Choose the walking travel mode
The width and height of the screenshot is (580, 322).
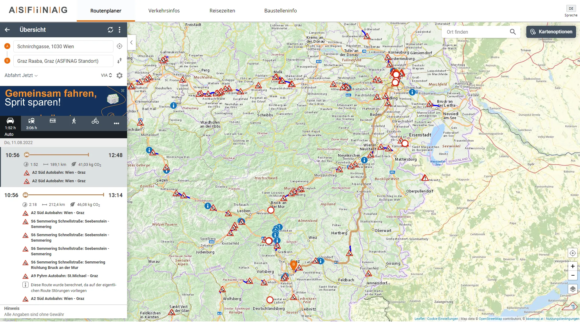pos(74,121)
